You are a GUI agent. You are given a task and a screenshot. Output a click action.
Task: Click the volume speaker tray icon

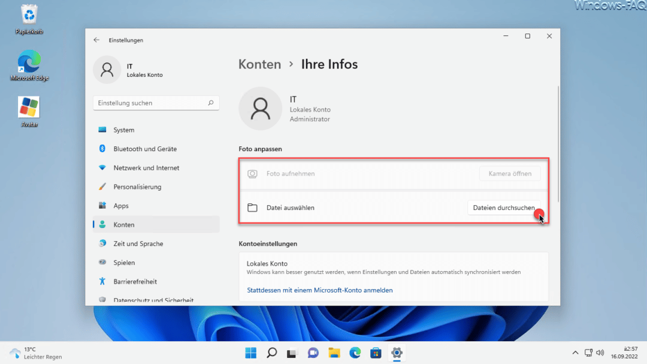coord(600,353)
